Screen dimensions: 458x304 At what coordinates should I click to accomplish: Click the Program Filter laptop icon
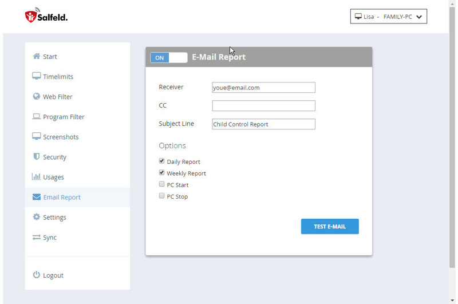[37, 117]
